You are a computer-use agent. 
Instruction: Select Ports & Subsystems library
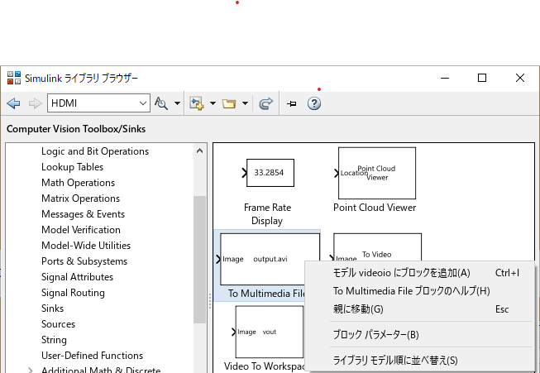(84, 261)
